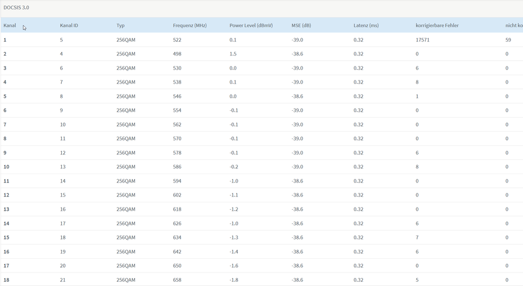The height and width of the screenshot is (286, 523).
Task: Click the Kanal ID column header
Action: point(69,26)
